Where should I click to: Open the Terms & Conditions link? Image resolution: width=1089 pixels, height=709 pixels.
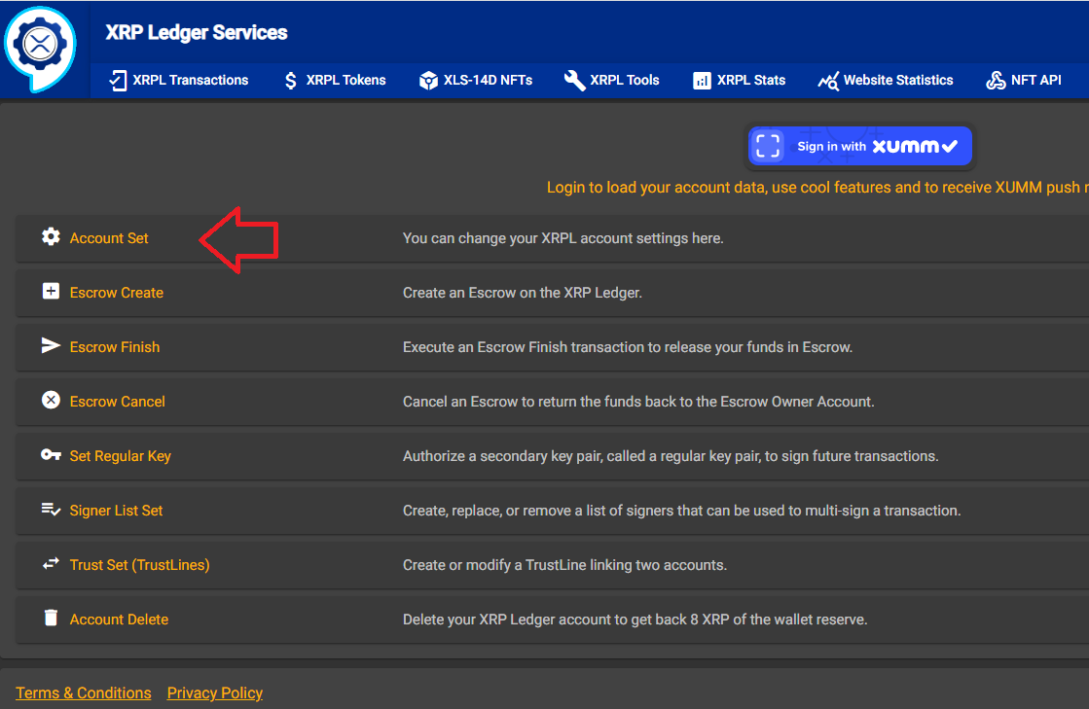tap(84, 692)
